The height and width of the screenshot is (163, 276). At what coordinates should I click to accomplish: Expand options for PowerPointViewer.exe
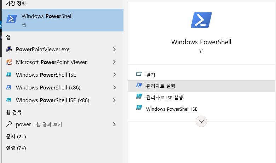(114, 49)
